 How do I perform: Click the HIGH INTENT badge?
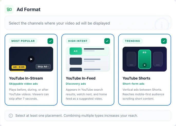point(78,41)
